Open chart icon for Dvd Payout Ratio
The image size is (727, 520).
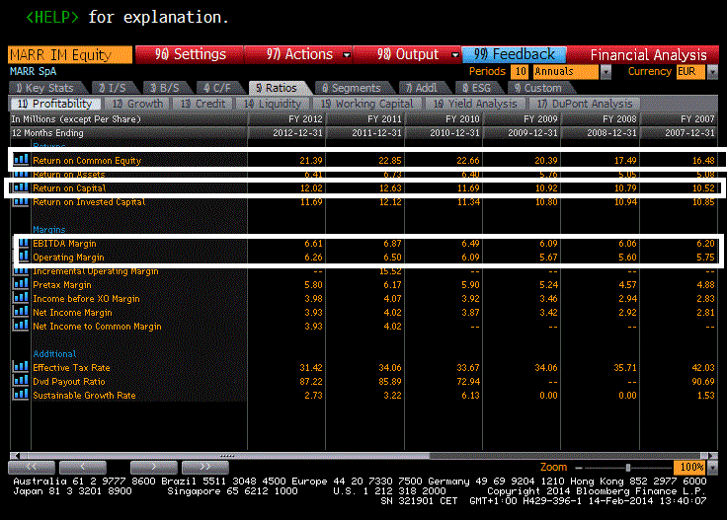click(21, 381)
